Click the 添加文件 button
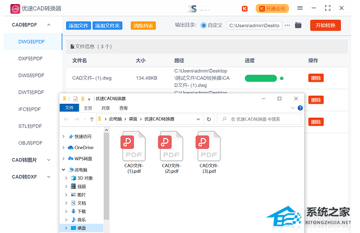360x233 pixels. 78,26
